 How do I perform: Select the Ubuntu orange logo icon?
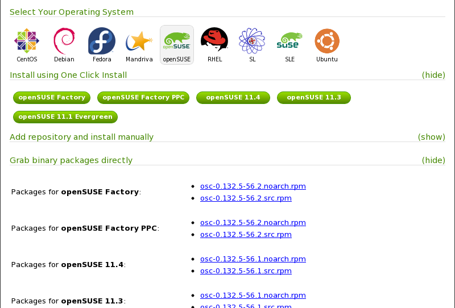[x=327, y=41]
